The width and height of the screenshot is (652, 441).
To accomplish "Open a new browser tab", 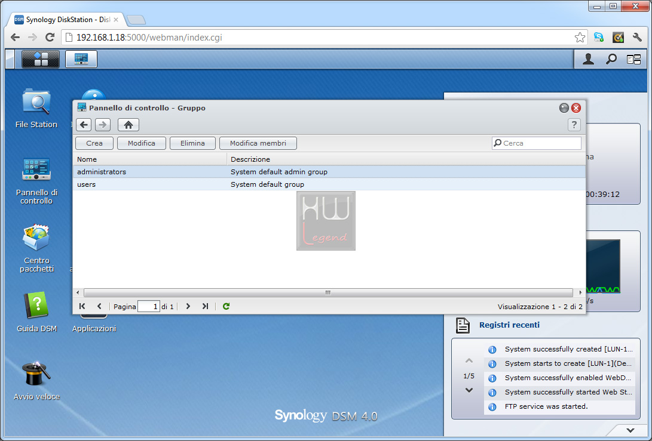I will click(136, 20).
